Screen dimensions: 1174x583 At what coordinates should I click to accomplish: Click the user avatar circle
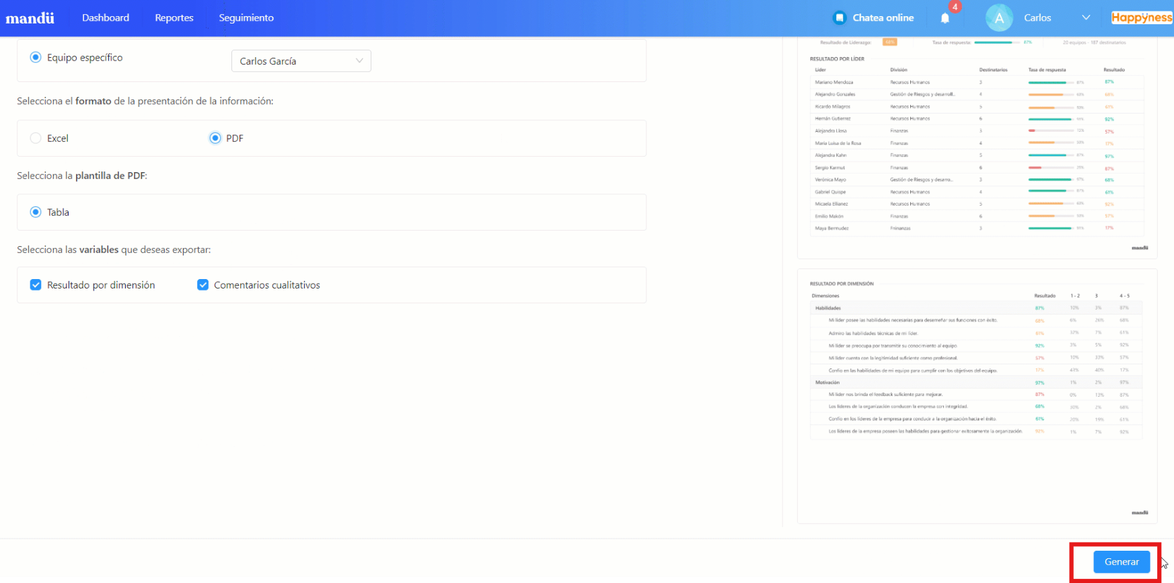(x=999, y=18)
